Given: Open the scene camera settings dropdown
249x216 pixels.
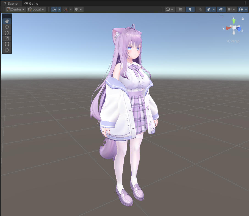Looking at the screenshot, I should tap(231, 9).
